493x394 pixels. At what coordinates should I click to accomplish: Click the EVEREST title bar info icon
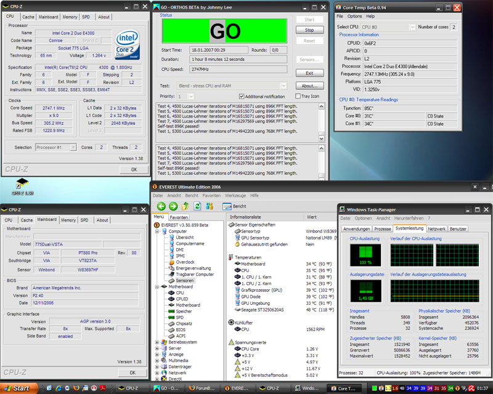pyautogui.click(x=155, y=187)
